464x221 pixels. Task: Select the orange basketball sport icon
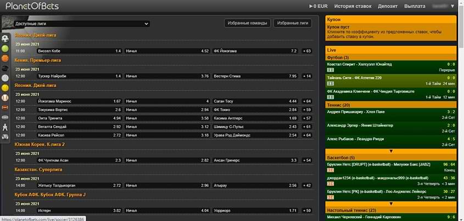click(5, 59)
